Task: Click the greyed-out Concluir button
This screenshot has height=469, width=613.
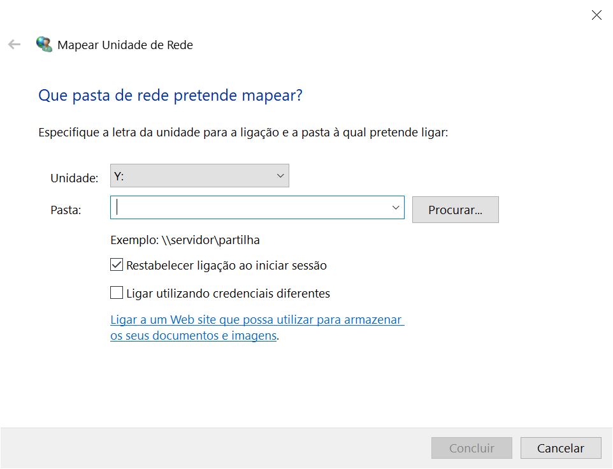Action: [x=472, y=448]
